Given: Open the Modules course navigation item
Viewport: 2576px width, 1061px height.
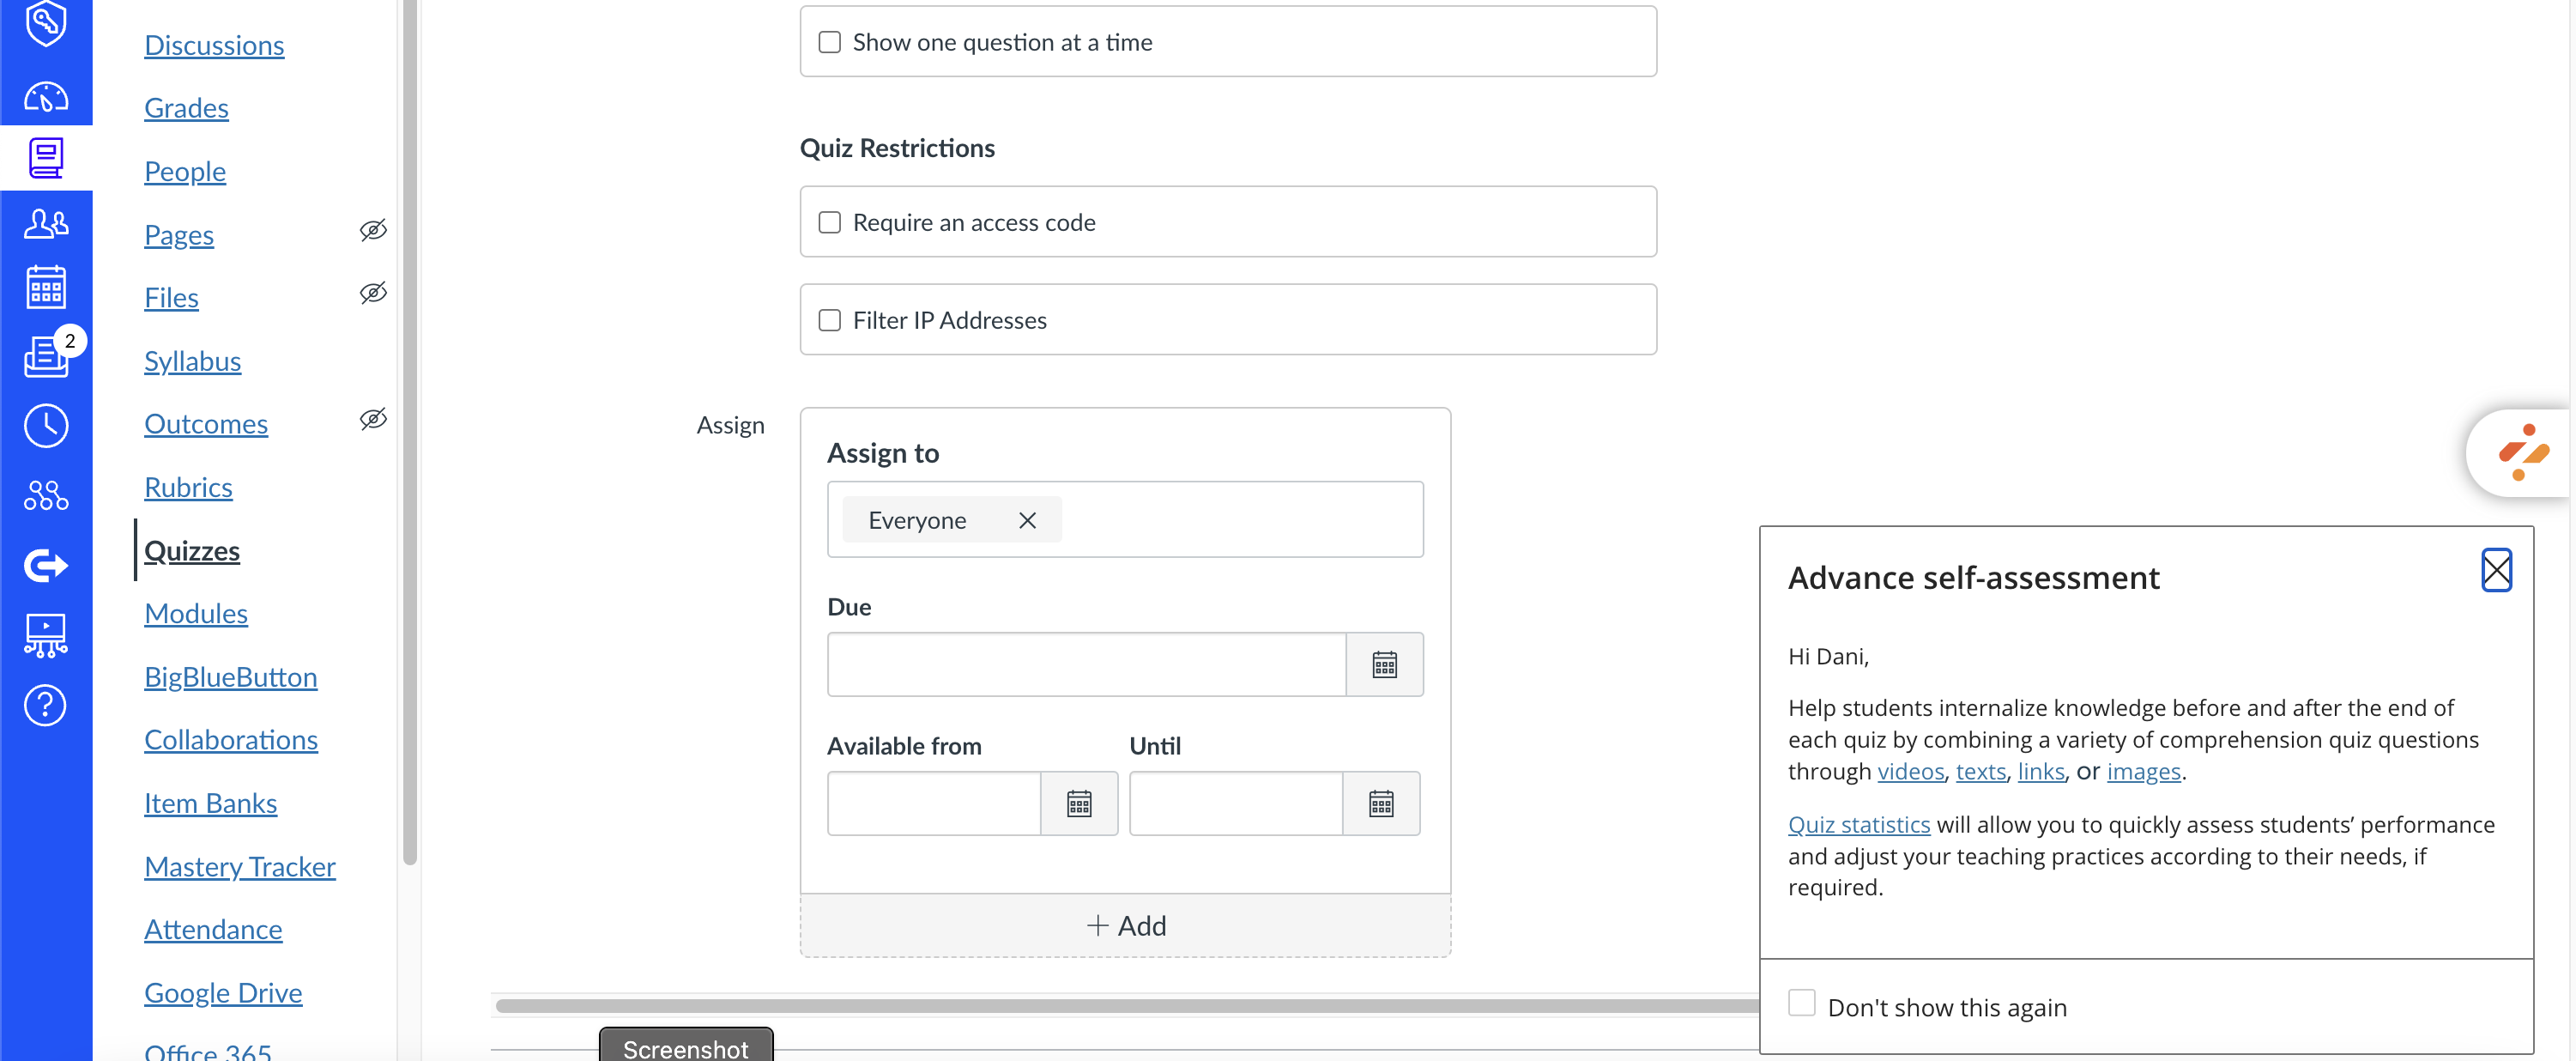Looking at the screenshot, I should click(x=196, y=614).
